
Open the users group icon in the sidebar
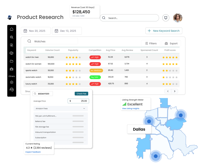tap(12, 69)
